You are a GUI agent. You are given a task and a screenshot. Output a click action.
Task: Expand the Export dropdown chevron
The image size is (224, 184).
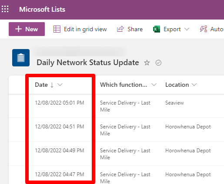[x=187, y=29]
